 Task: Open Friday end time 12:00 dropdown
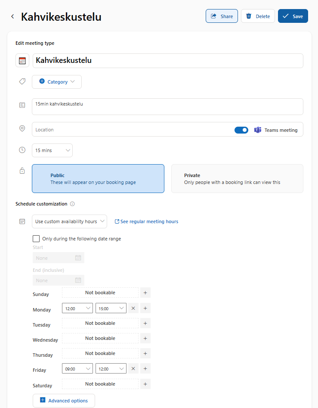tap(111, 369)
